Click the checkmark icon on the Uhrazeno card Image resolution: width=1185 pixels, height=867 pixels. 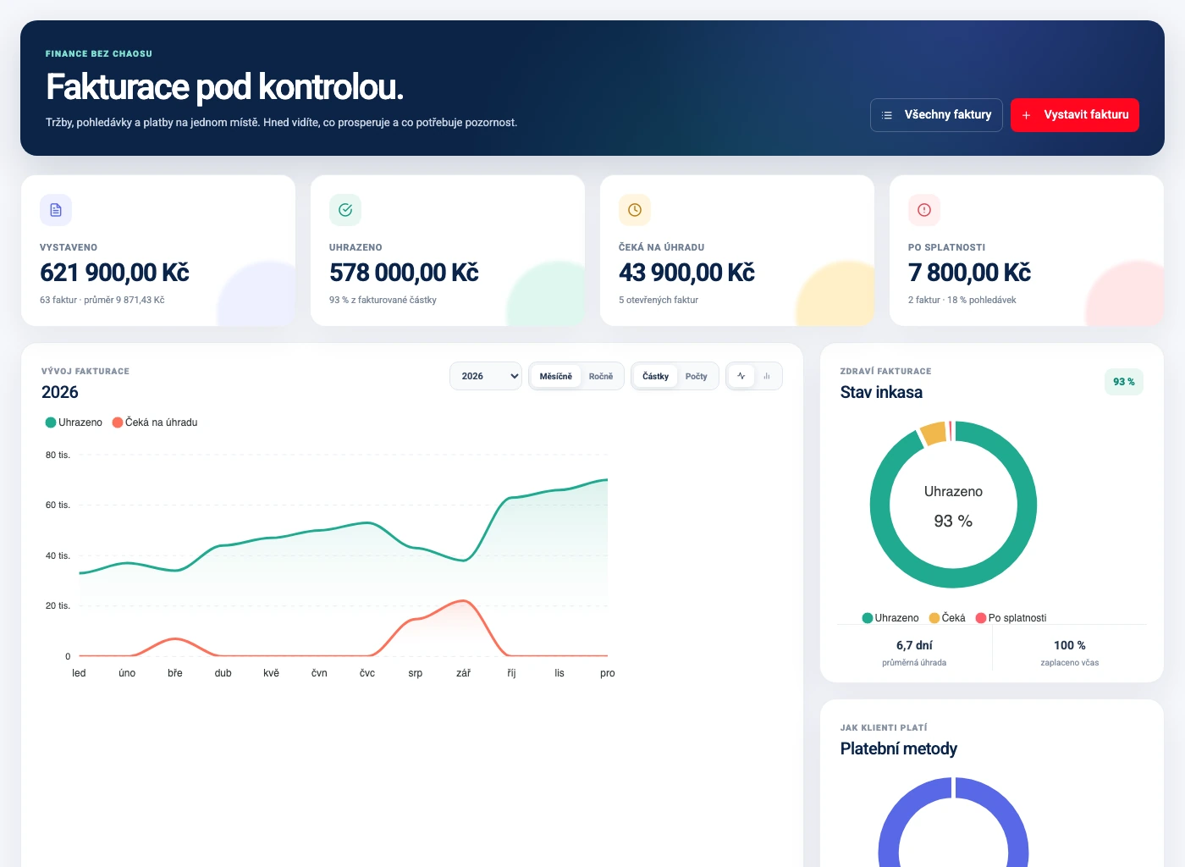[345, 210]
